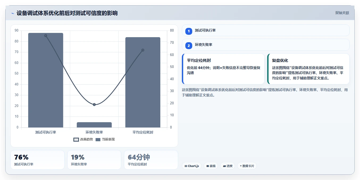360x180 pixels.
Task: Click the 测试可执行率 bar in chart
Action: 46,80
